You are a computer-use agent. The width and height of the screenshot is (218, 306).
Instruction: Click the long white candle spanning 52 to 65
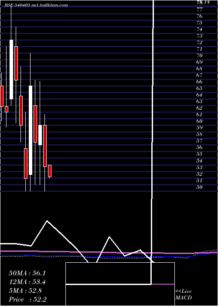pos(31,130)
